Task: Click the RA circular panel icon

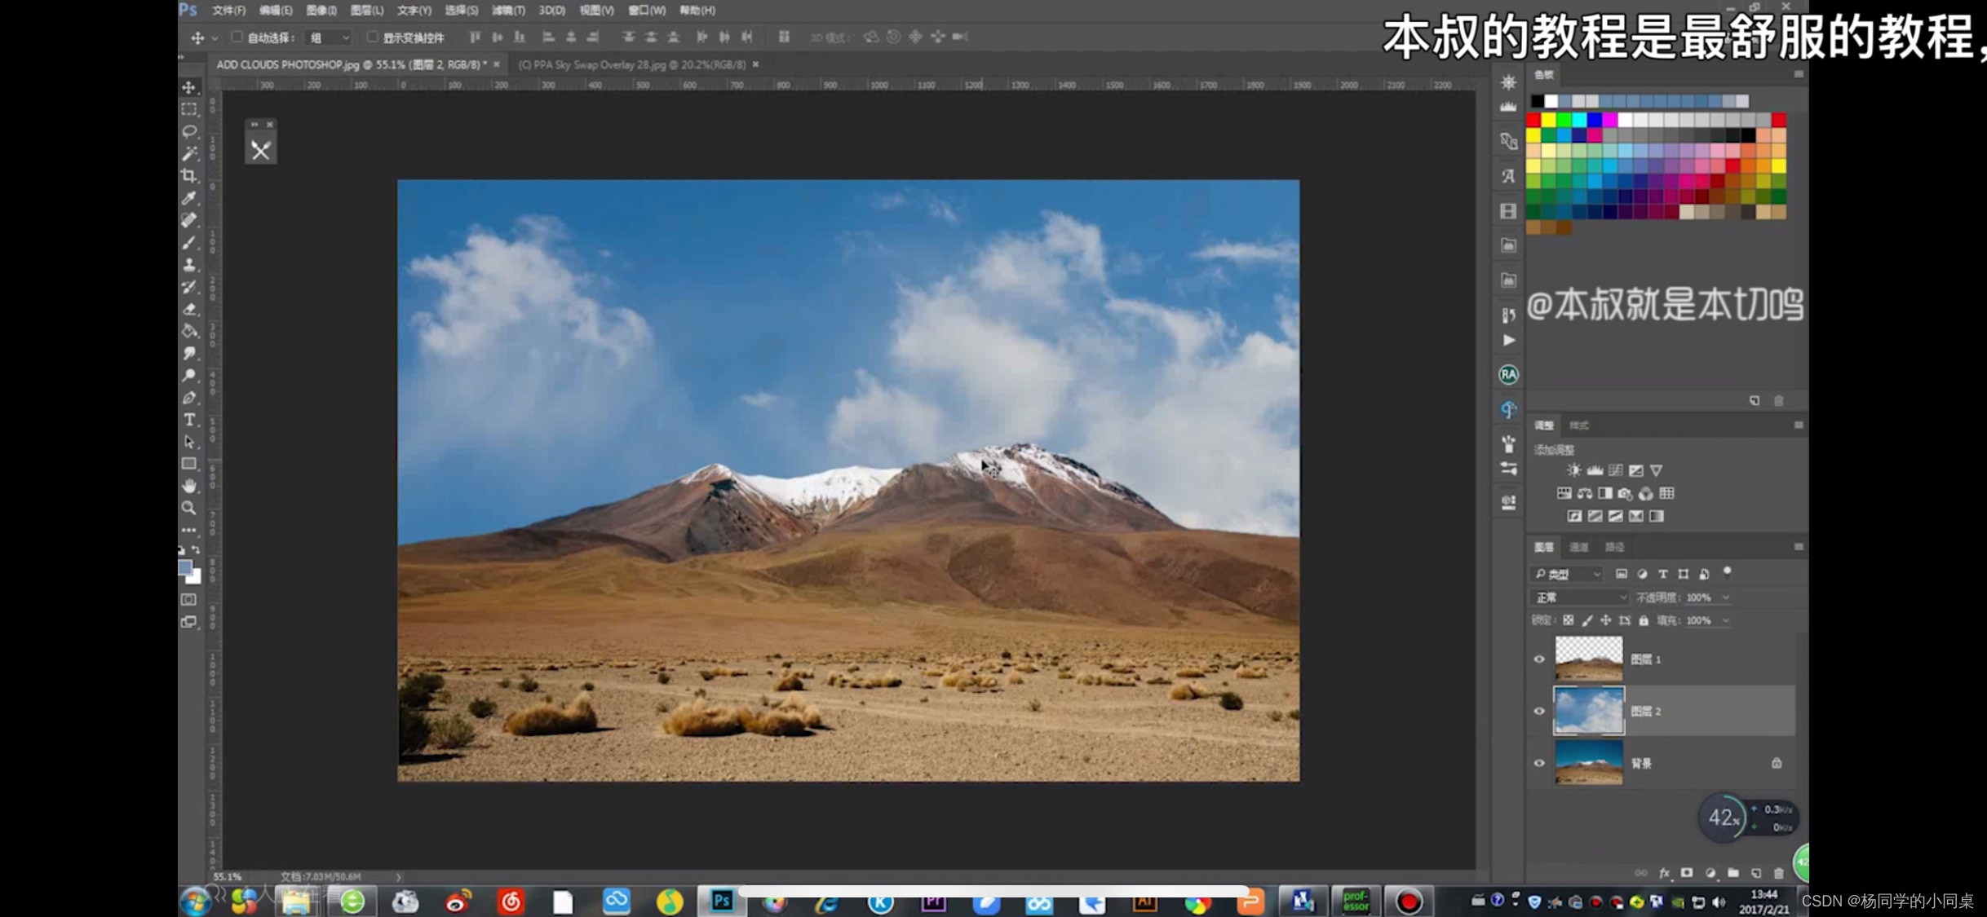Action: (1508, 374)
